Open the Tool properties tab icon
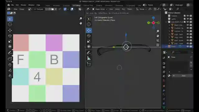 click(x=164, y=58)
